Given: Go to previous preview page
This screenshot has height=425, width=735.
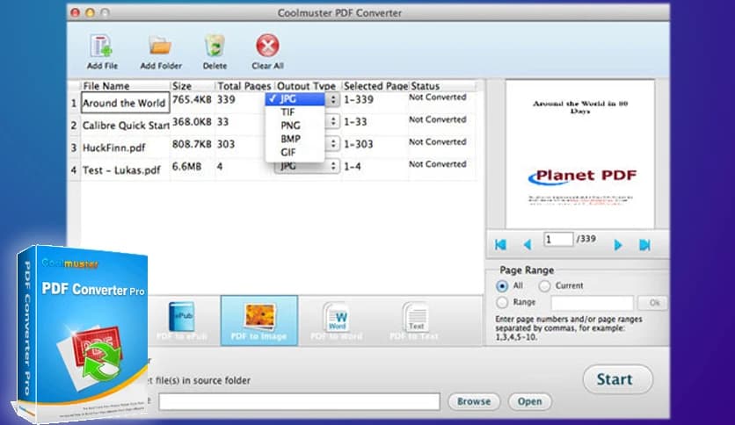Looking at the screenshot, I should point(528,244).
